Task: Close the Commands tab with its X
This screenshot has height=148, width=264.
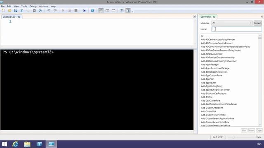Action: 214,17
